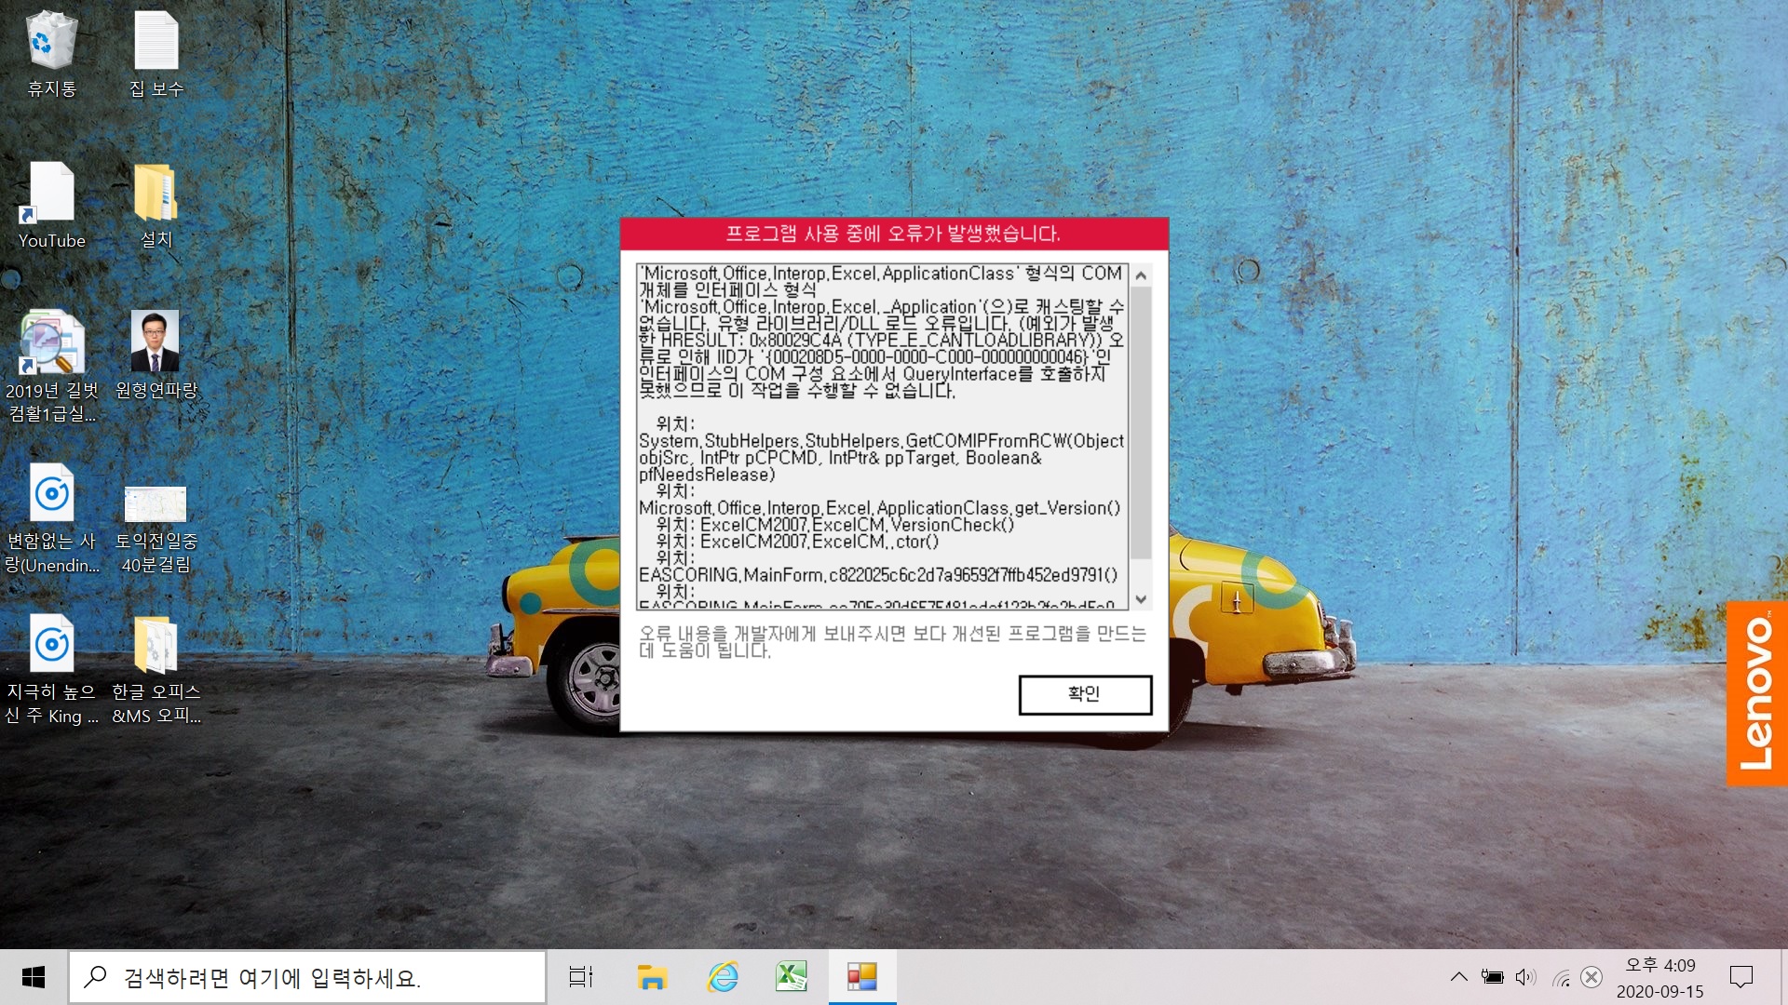Expand hidden system tray icons chevron

click(x=1459, y=977)
